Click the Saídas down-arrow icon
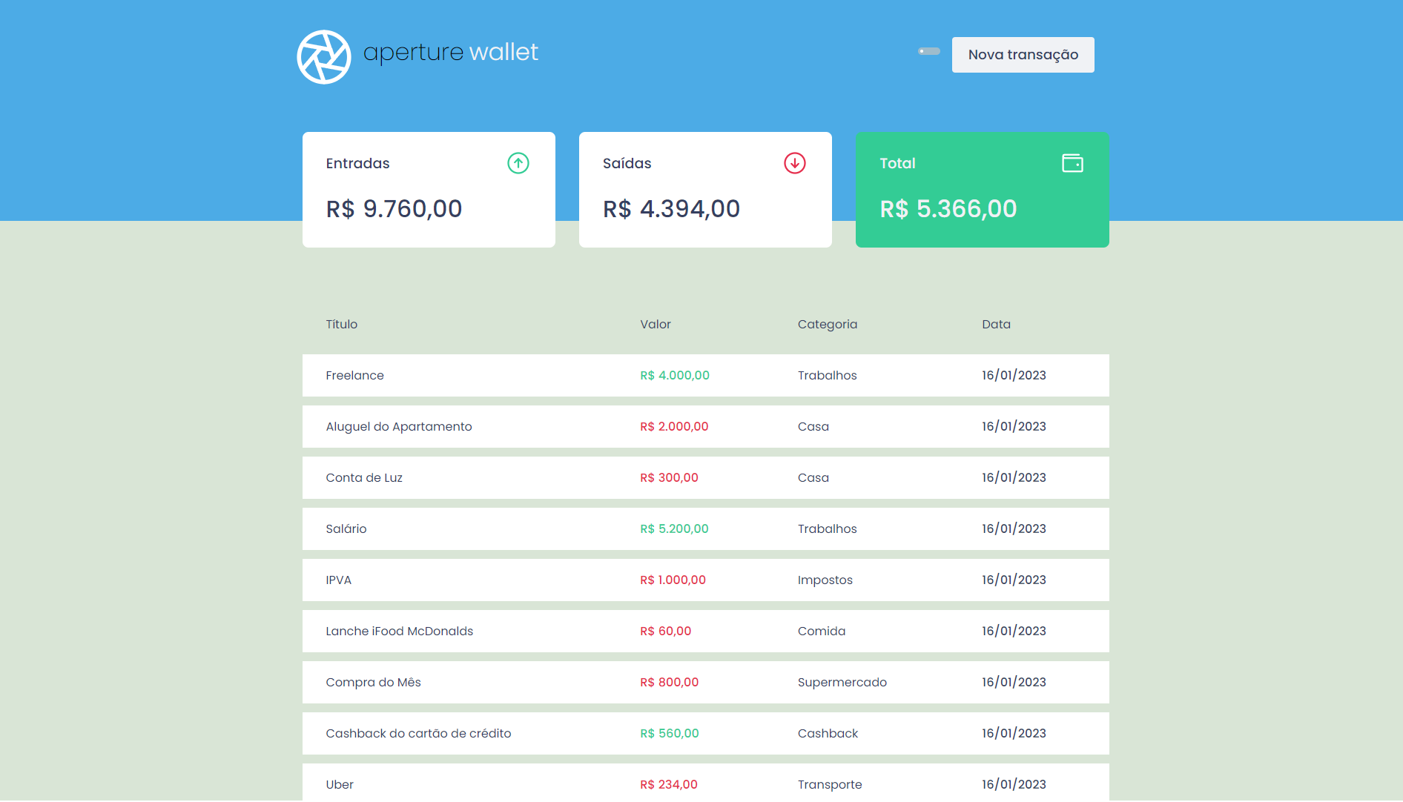The image size is (1403, 802). pyautogui.click(x=795, y=163)
